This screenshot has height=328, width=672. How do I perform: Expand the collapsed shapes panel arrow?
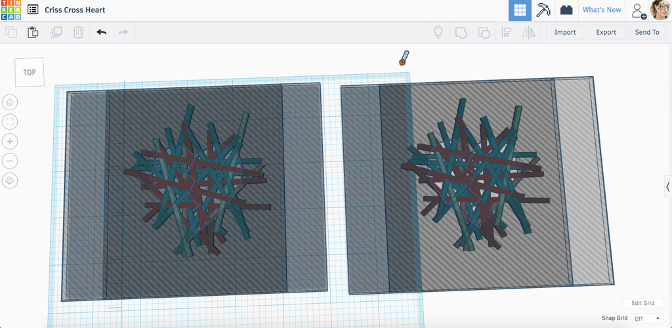point(667,187)
